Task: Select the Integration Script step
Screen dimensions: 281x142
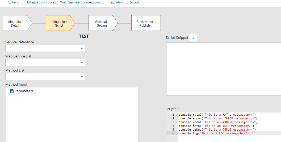Action: click(x=59, y=23)
